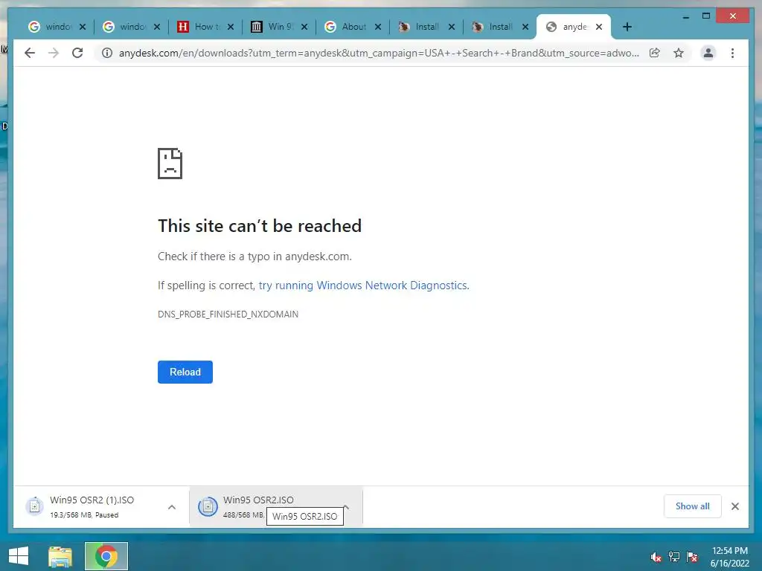Image resolution: width=762 pixels, height=571 pixels.
Task: Click the anydesk.com URL in address bar
Action: coord(379,53)
